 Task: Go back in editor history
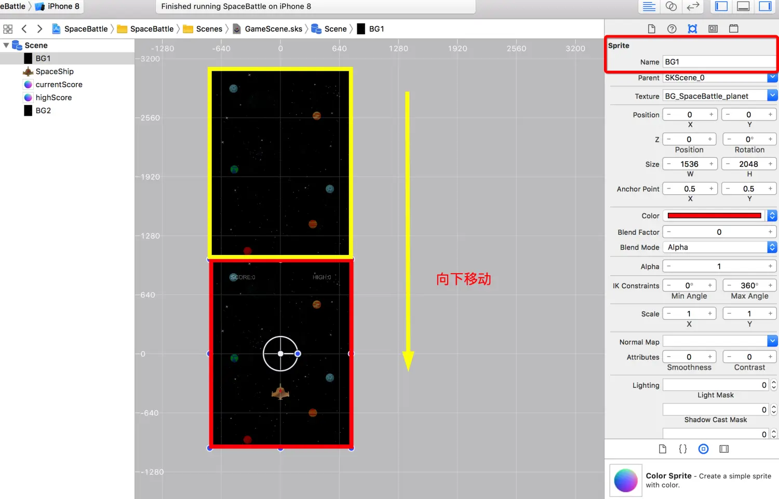coord(24,29)
